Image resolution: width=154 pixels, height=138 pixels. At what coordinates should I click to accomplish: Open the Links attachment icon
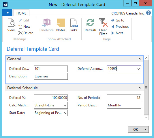(x=74, y=23)
